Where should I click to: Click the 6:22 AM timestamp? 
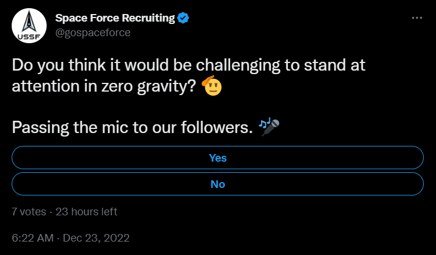[33, 237]
